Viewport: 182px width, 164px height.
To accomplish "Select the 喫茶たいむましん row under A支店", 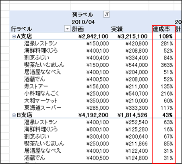I will click(44, 65).
